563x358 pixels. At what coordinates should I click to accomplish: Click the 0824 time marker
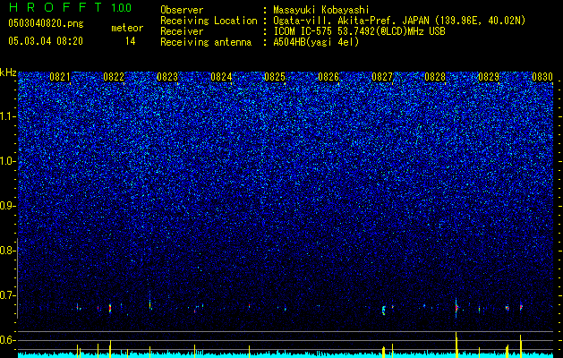pos(221,77)
